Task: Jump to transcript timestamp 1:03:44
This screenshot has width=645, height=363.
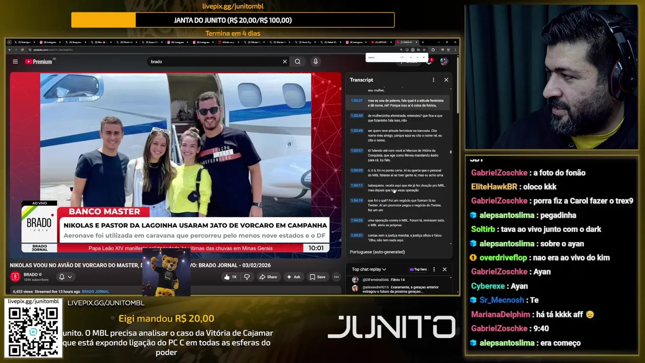Action: tap(357, 115)
